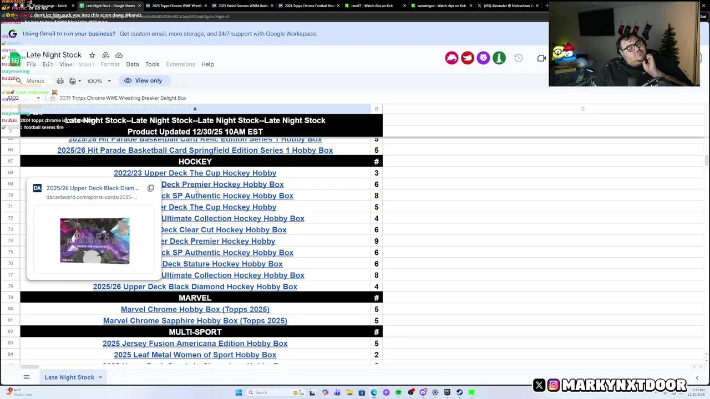Check the cloud document status icon

click(x=119, y=55)
